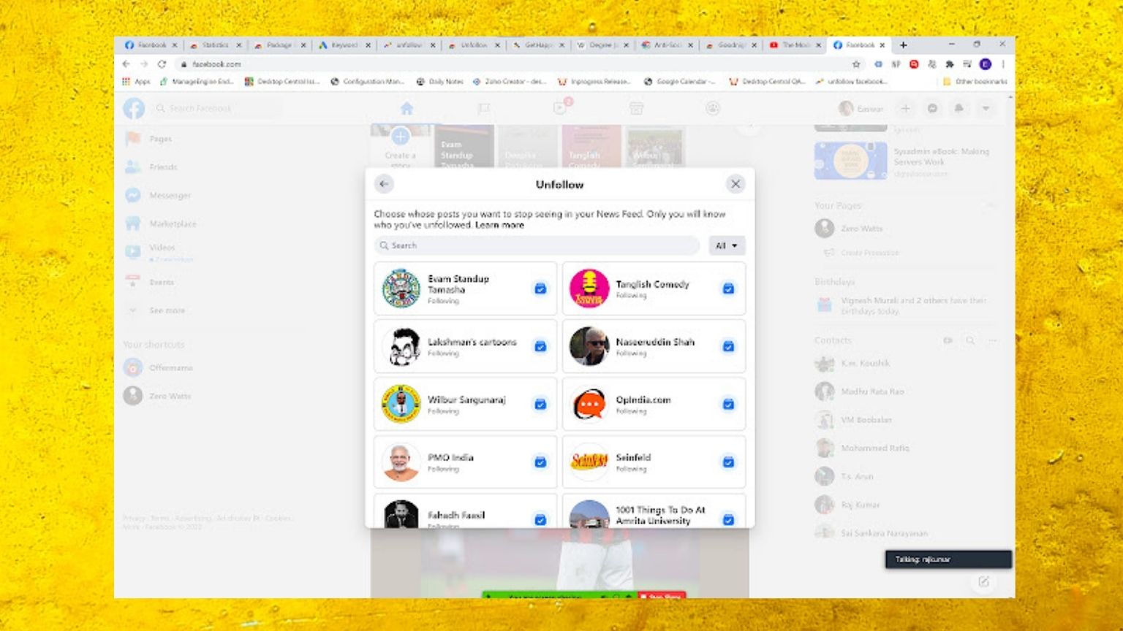Uncheck OpIndia.com
The image size is (1123, 631).
[x=728, y=404]
